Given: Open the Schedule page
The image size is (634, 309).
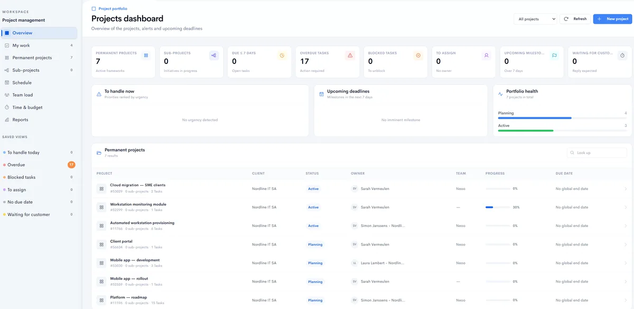Looking at the screenshot, I should (x=40, y=83).
